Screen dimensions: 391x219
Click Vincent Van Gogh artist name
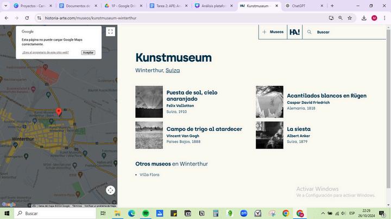click(182, 136)
